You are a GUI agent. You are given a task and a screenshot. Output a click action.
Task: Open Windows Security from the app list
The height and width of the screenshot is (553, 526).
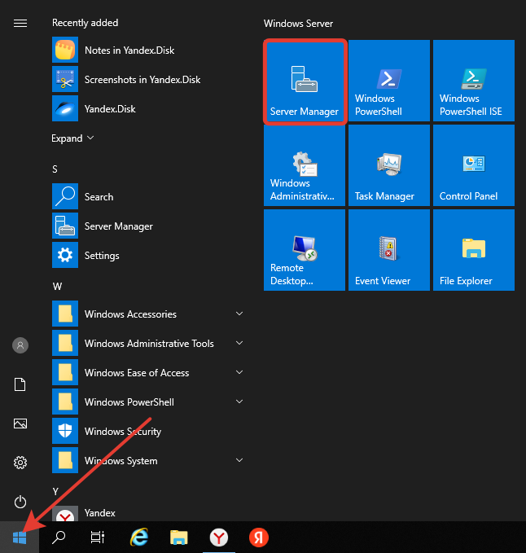[x=148, y=431]
